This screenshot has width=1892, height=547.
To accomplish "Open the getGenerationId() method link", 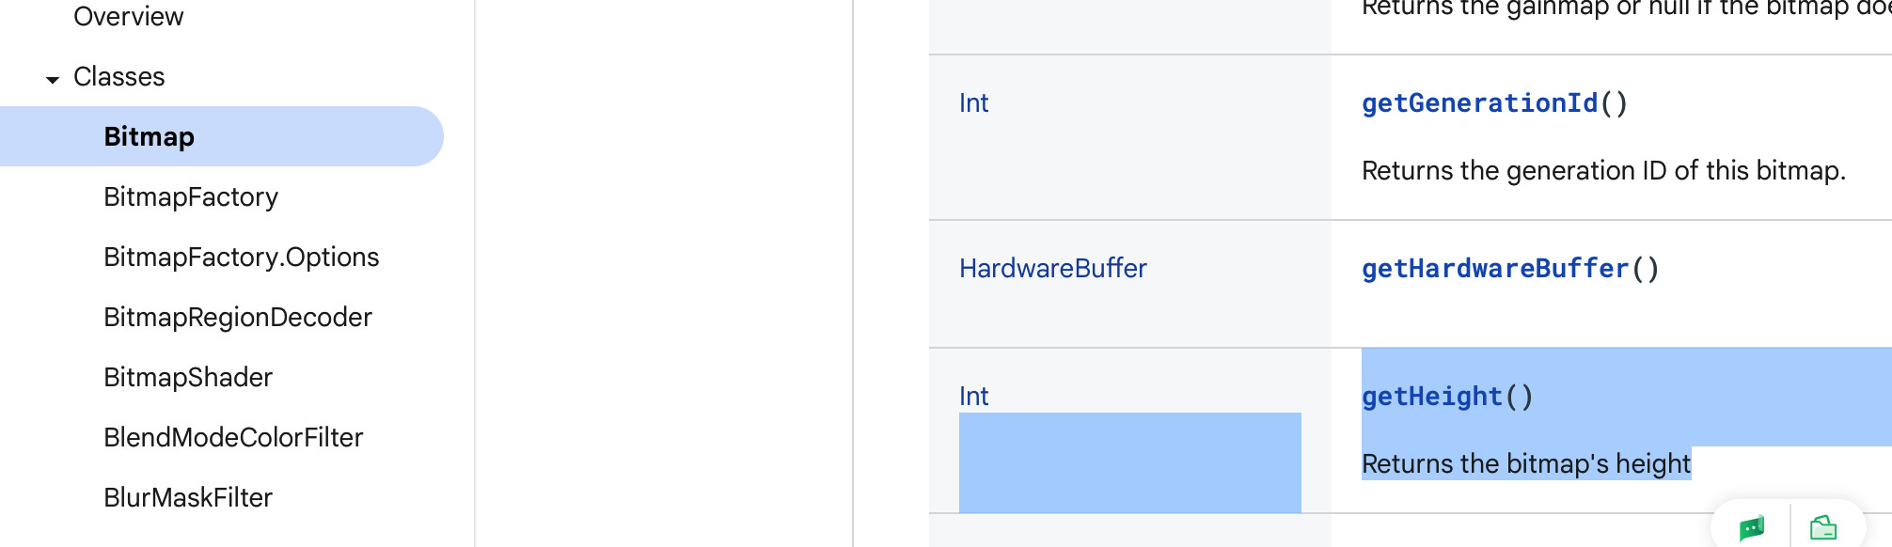I will click(x=1480, y=103).
